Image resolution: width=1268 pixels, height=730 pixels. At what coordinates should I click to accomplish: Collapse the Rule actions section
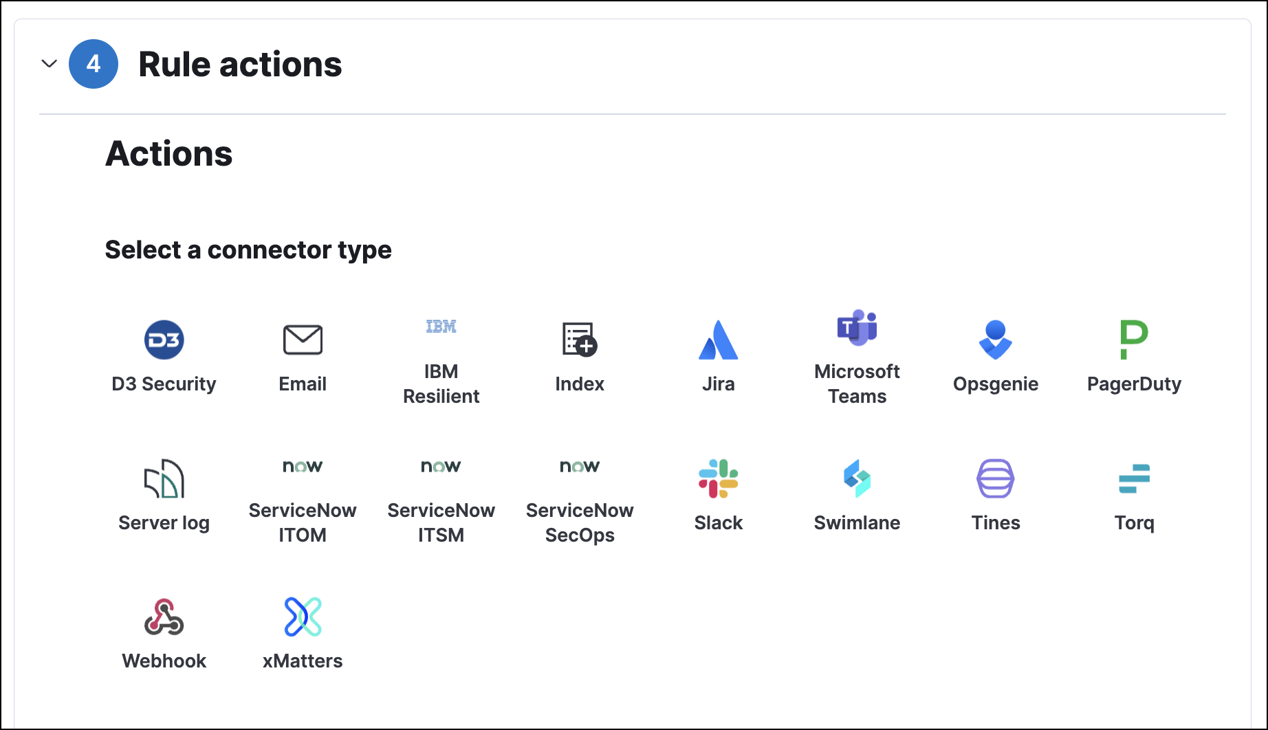[x=47, y=64]
